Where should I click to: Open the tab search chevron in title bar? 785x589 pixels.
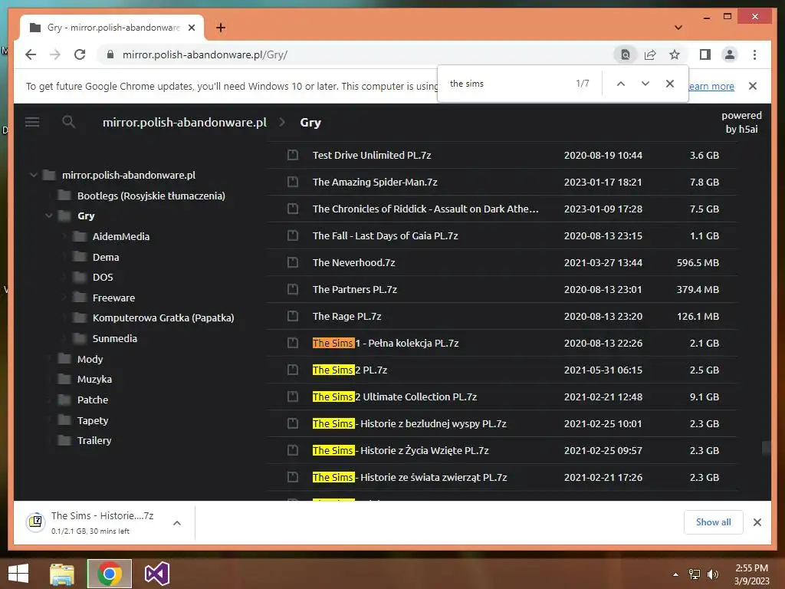(x=678, y=28)
